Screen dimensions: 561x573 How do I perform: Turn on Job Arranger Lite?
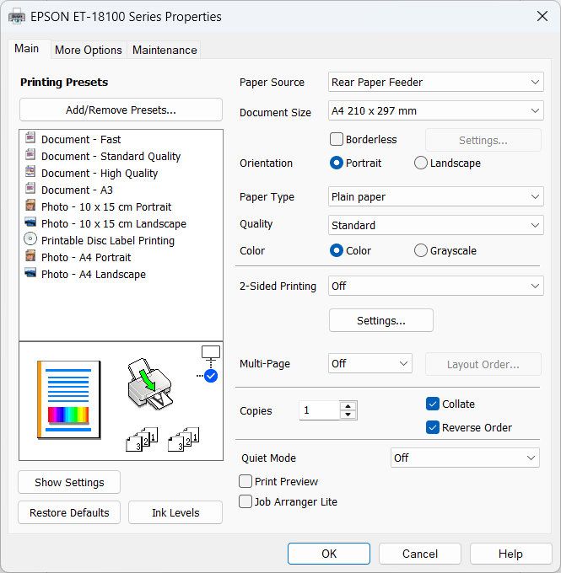[245, 501]
